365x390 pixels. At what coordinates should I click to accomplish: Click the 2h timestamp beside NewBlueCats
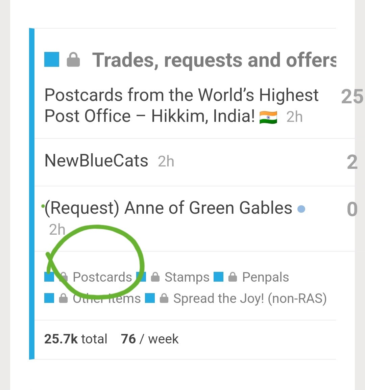(x=166, y=161)
